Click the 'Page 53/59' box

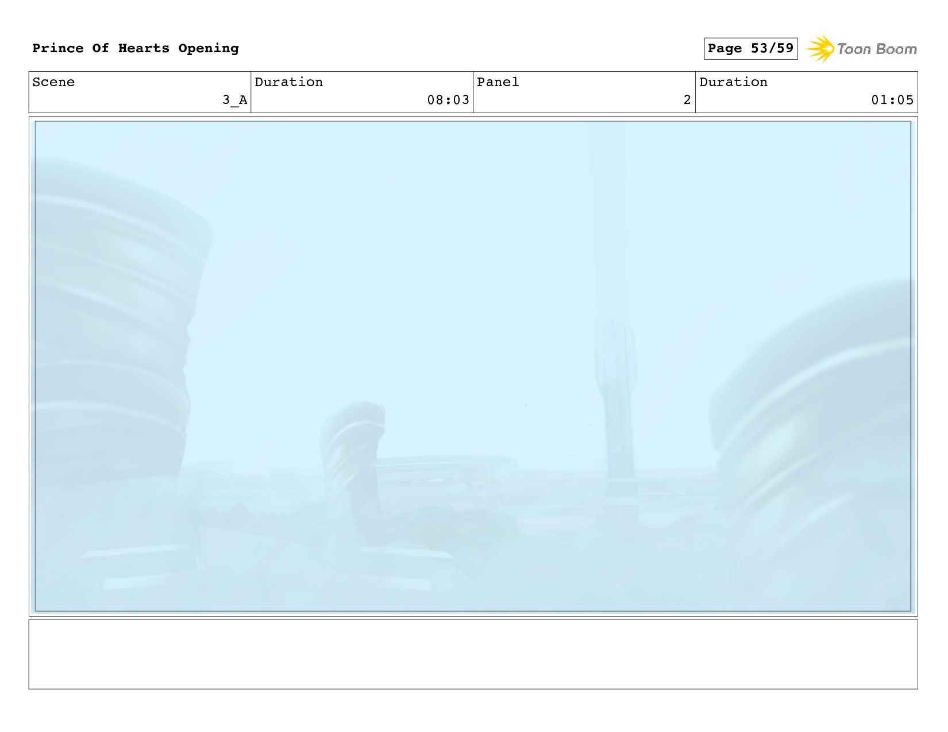coord(751,48)
